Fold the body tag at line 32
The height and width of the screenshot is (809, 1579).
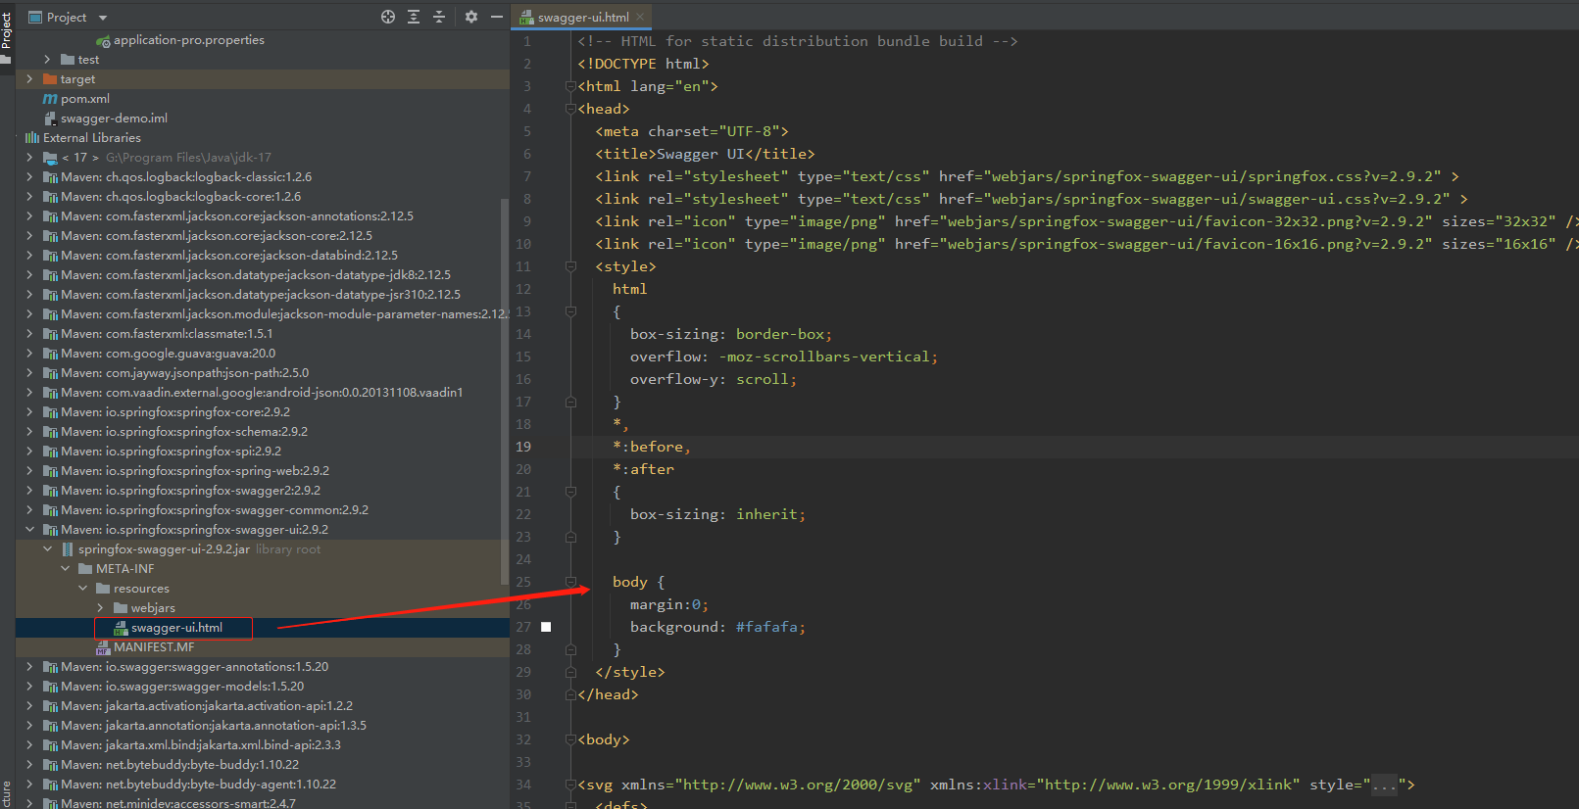(x=570, y=739)
